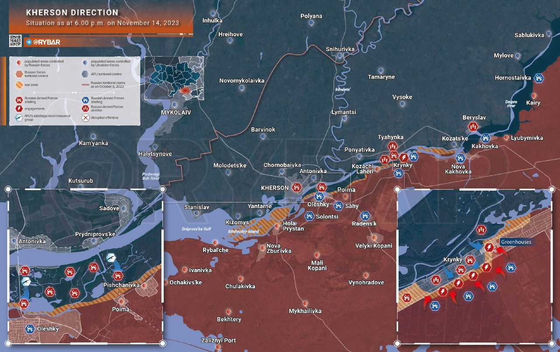
Task: Click the Russian Armed Forces airstrike legend icon
Action: (x=85, y=108)
